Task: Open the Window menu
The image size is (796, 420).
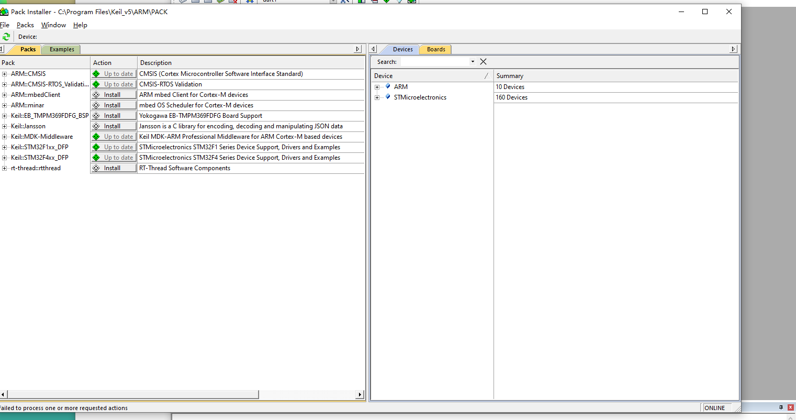Action: (x=53, y=25)
